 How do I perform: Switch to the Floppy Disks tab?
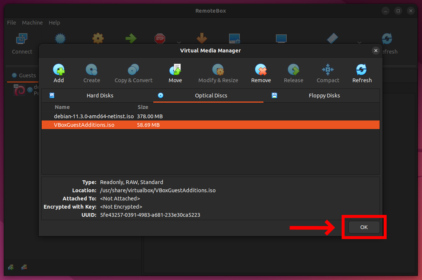coord(322,96)
